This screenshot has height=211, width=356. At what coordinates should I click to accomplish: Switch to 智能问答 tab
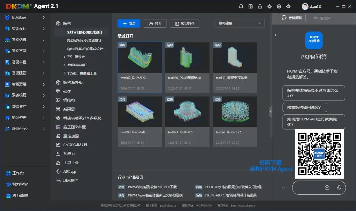[292, 18]
